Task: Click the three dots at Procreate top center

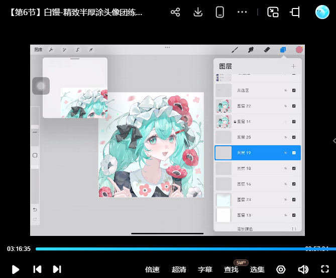Action: pos(167,48)
